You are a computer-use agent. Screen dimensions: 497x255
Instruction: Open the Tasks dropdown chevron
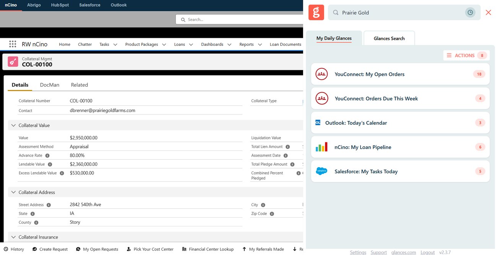pos(115,45)
